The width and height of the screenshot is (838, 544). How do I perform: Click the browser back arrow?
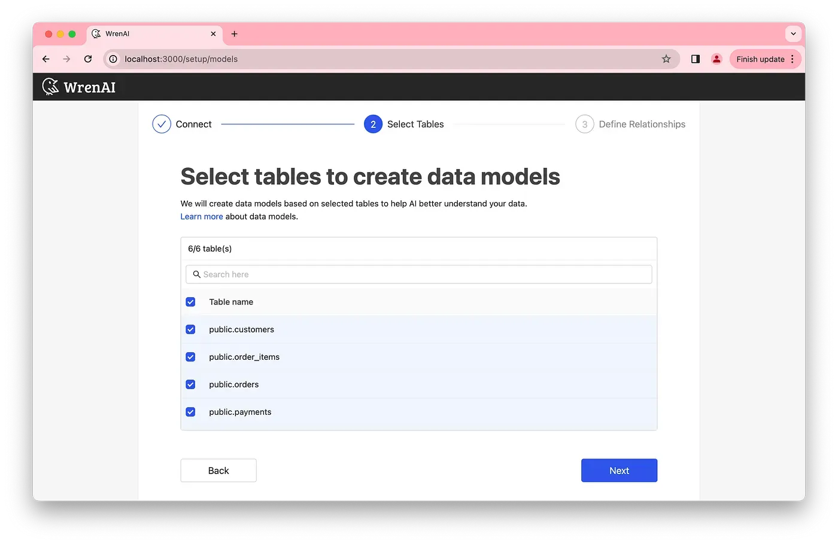tap(46, 59)
